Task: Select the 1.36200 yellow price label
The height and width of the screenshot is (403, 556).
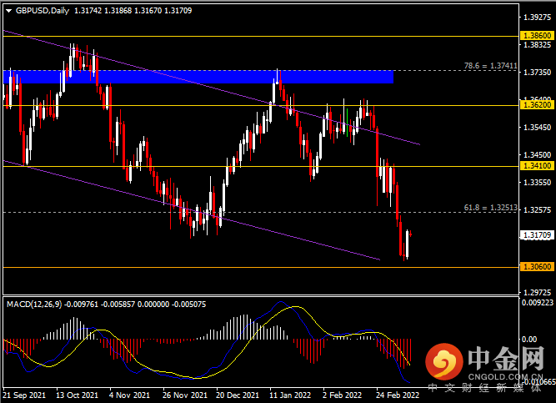Action: click(537, 105)
